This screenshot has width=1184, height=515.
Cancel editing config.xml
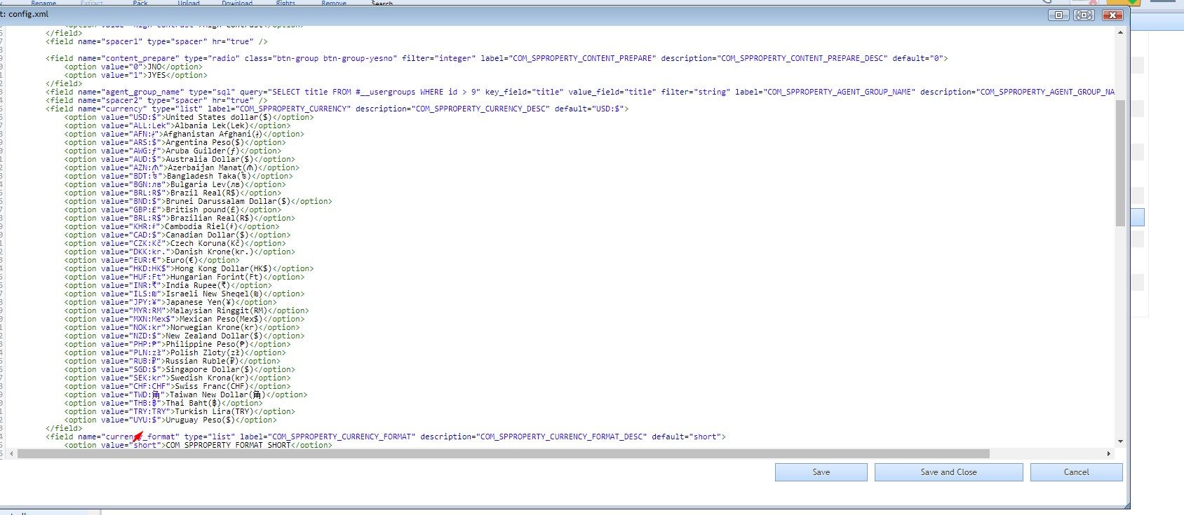coord(1076,472)
